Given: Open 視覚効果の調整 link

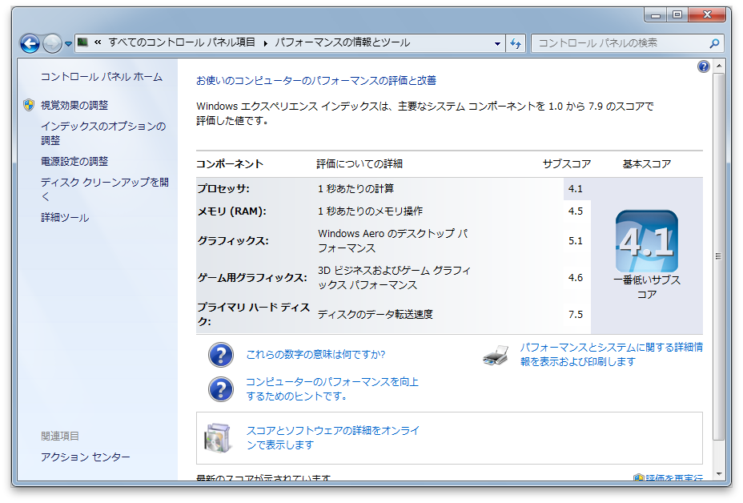Looking at the screenshot, I should (x=74, y=105).
